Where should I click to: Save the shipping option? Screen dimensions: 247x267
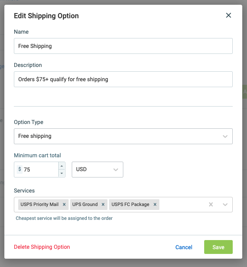click(218, 247)
